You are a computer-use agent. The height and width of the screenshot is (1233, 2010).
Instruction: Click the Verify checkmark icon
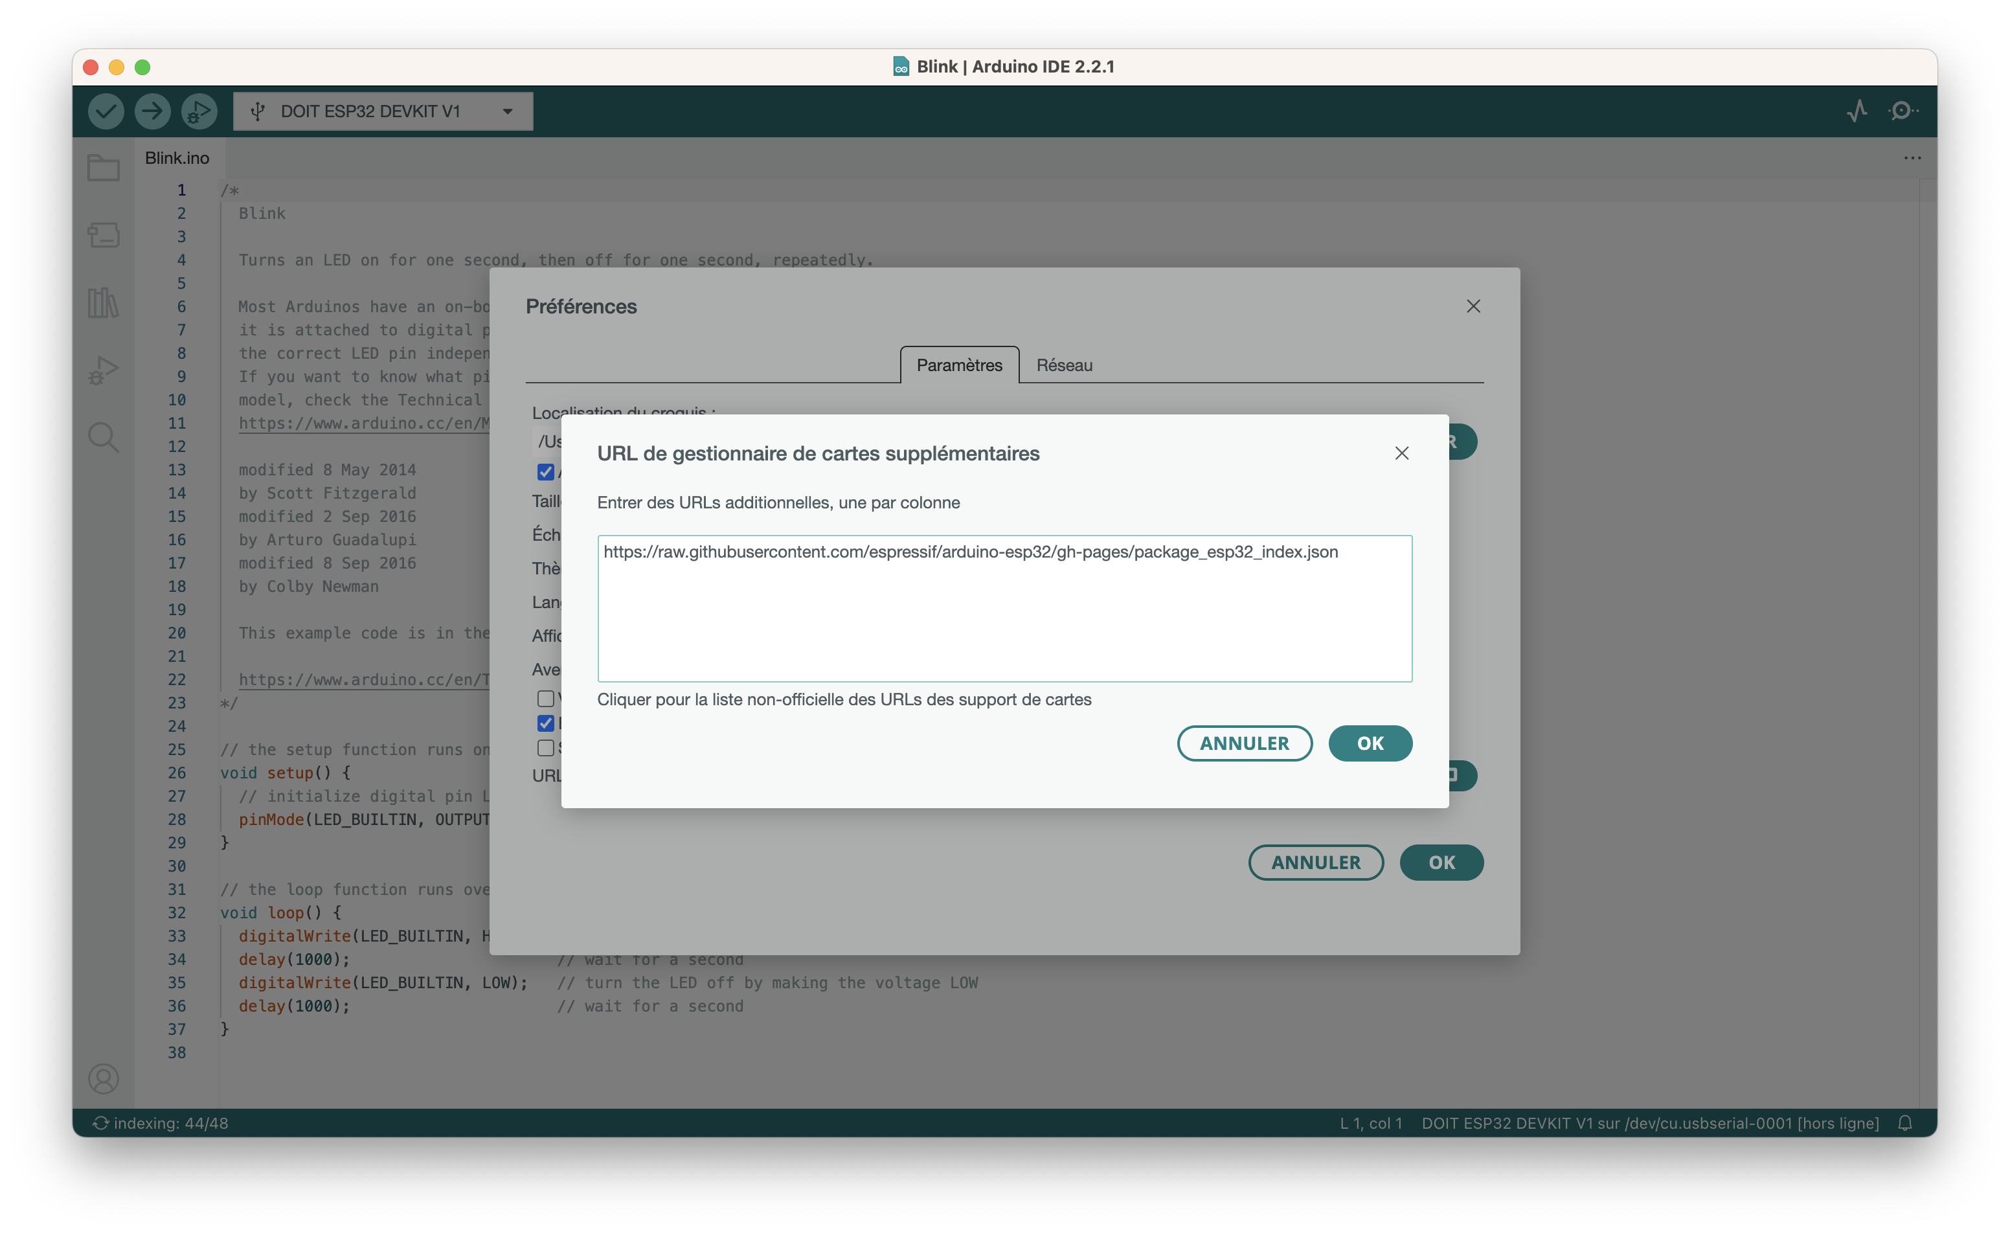click(106, 111)
